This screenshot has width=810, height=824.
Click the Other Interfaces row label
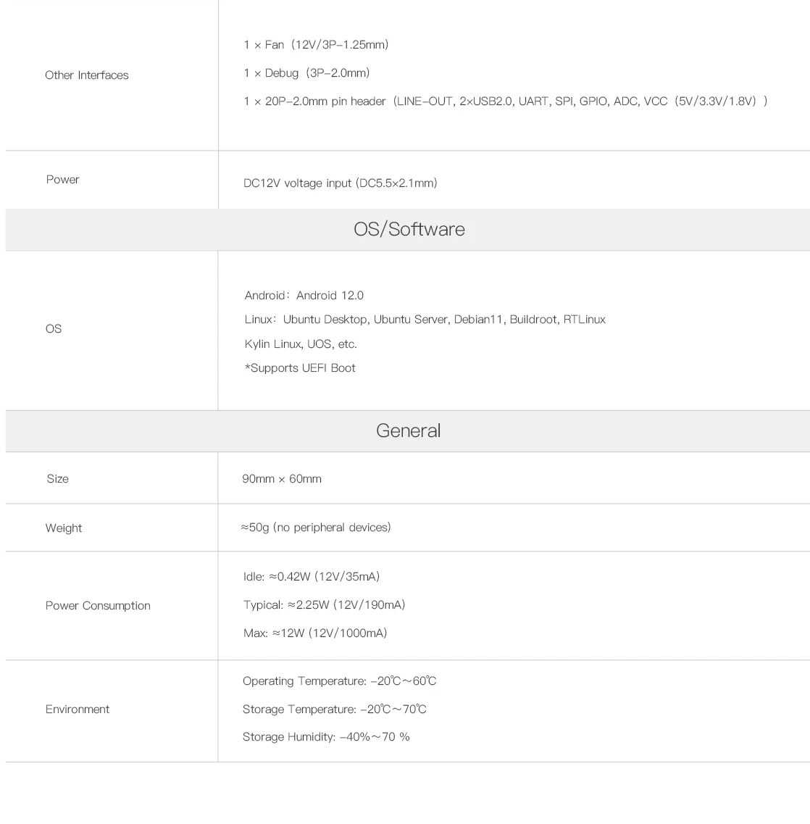point(86,75)
